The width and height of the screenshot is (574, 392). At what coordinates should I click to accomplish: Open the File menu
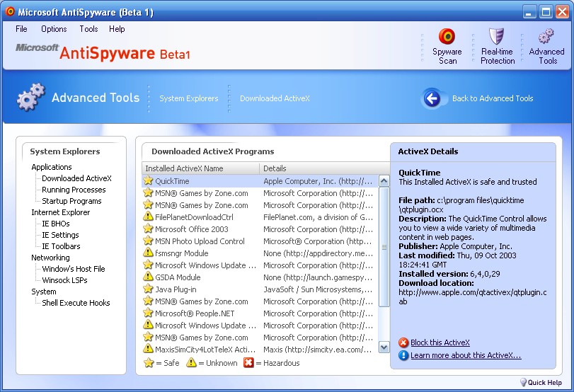(x=21, y=29)
